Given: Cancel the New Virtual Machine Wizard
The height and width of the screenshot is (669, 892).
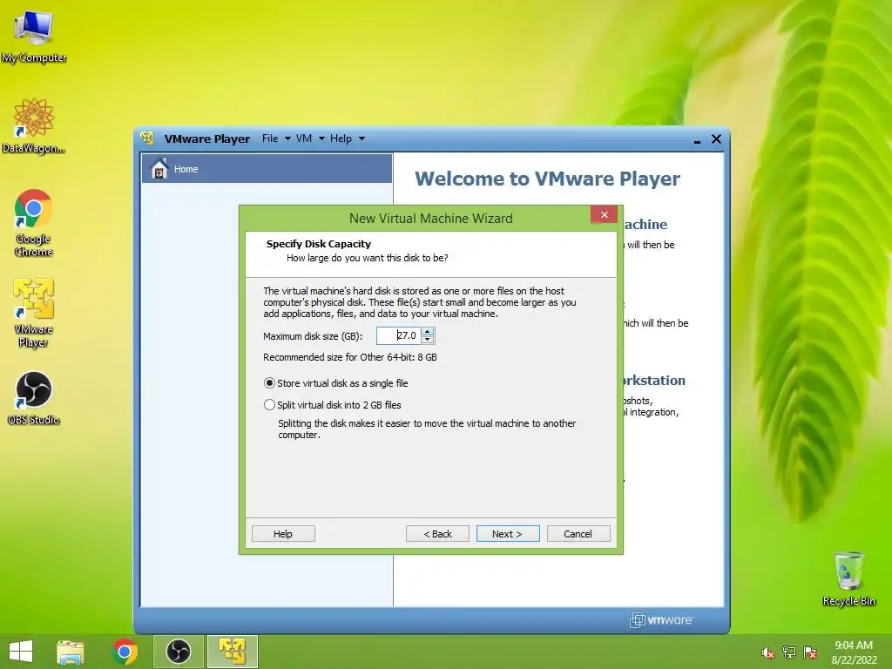Looking at the screenshot, I should click(x=578, y=534).
